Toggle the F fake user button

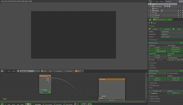tap(34, 71)
